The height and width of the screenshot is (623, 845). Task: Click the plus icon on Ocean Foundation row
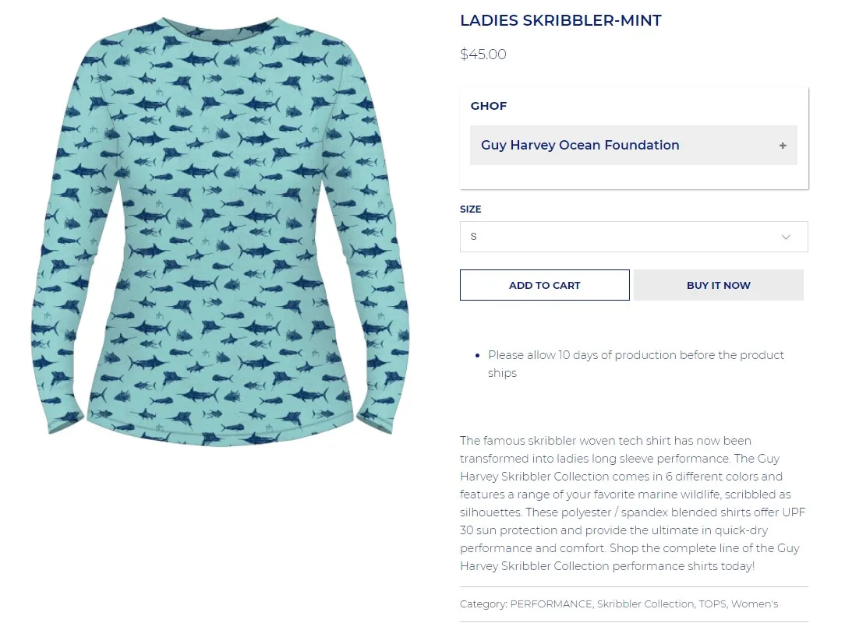point(783,146)
